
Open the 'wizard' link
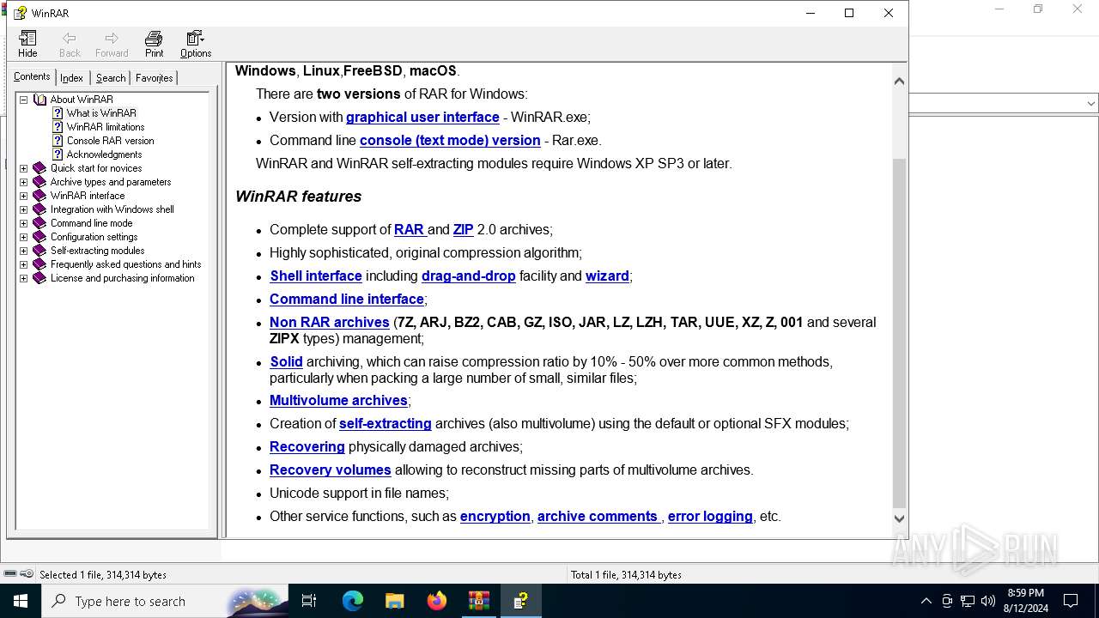coord(607,276)
